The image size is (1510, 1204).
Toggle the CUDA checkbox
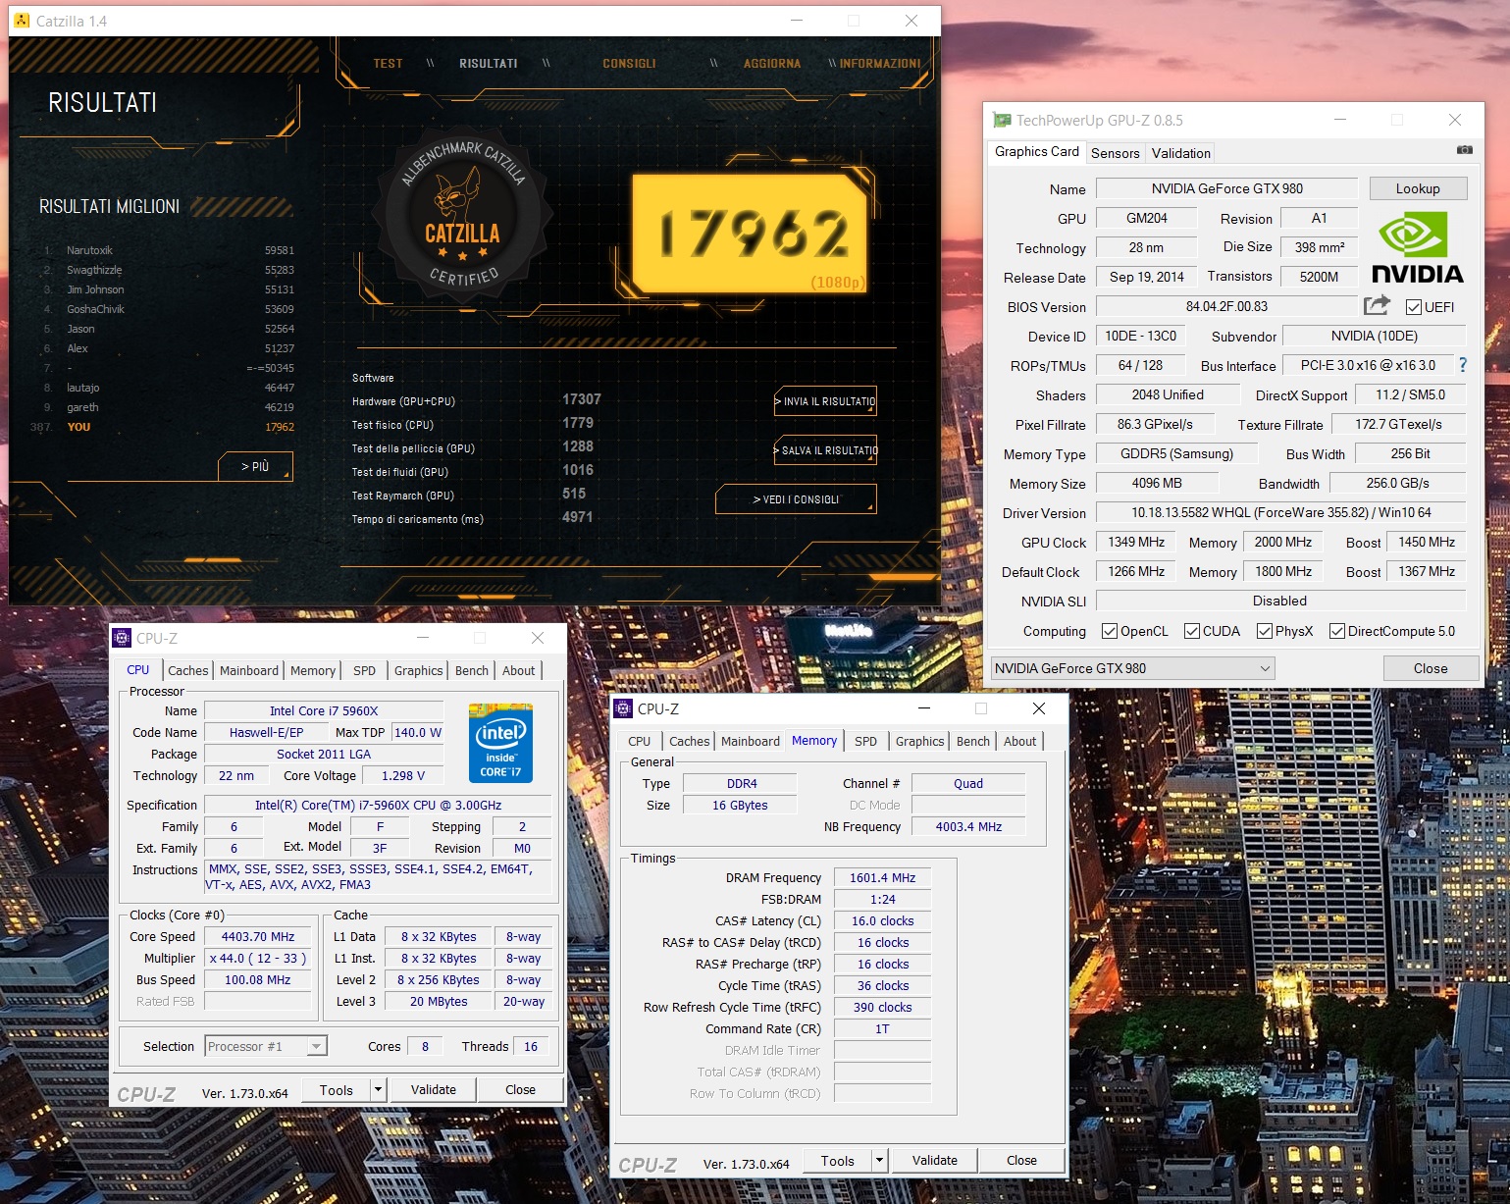coord(1192,631)
